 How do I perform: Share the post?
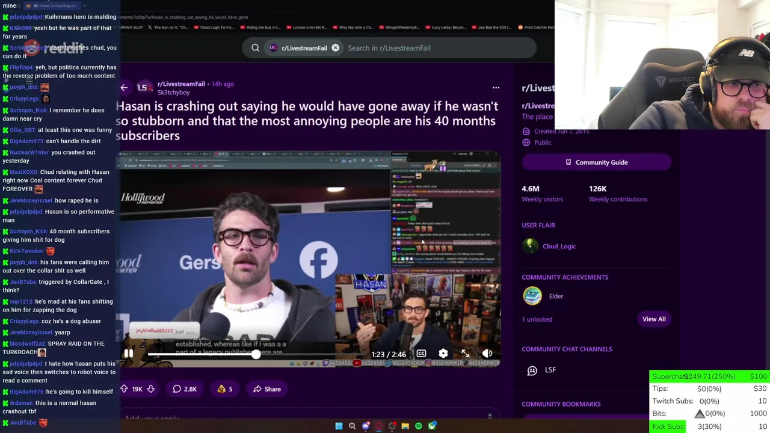pyautogui.click(x=267, y=389)
